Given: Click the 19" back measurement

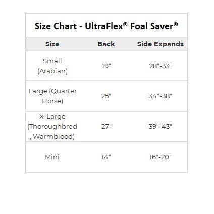Looking at the screenshot, I should coord(106,66).
